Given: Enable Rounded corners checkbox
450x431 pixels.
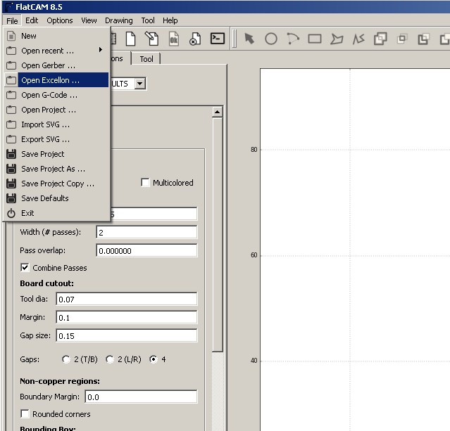Looking at the screenshot, I should [x=25, y=414].
